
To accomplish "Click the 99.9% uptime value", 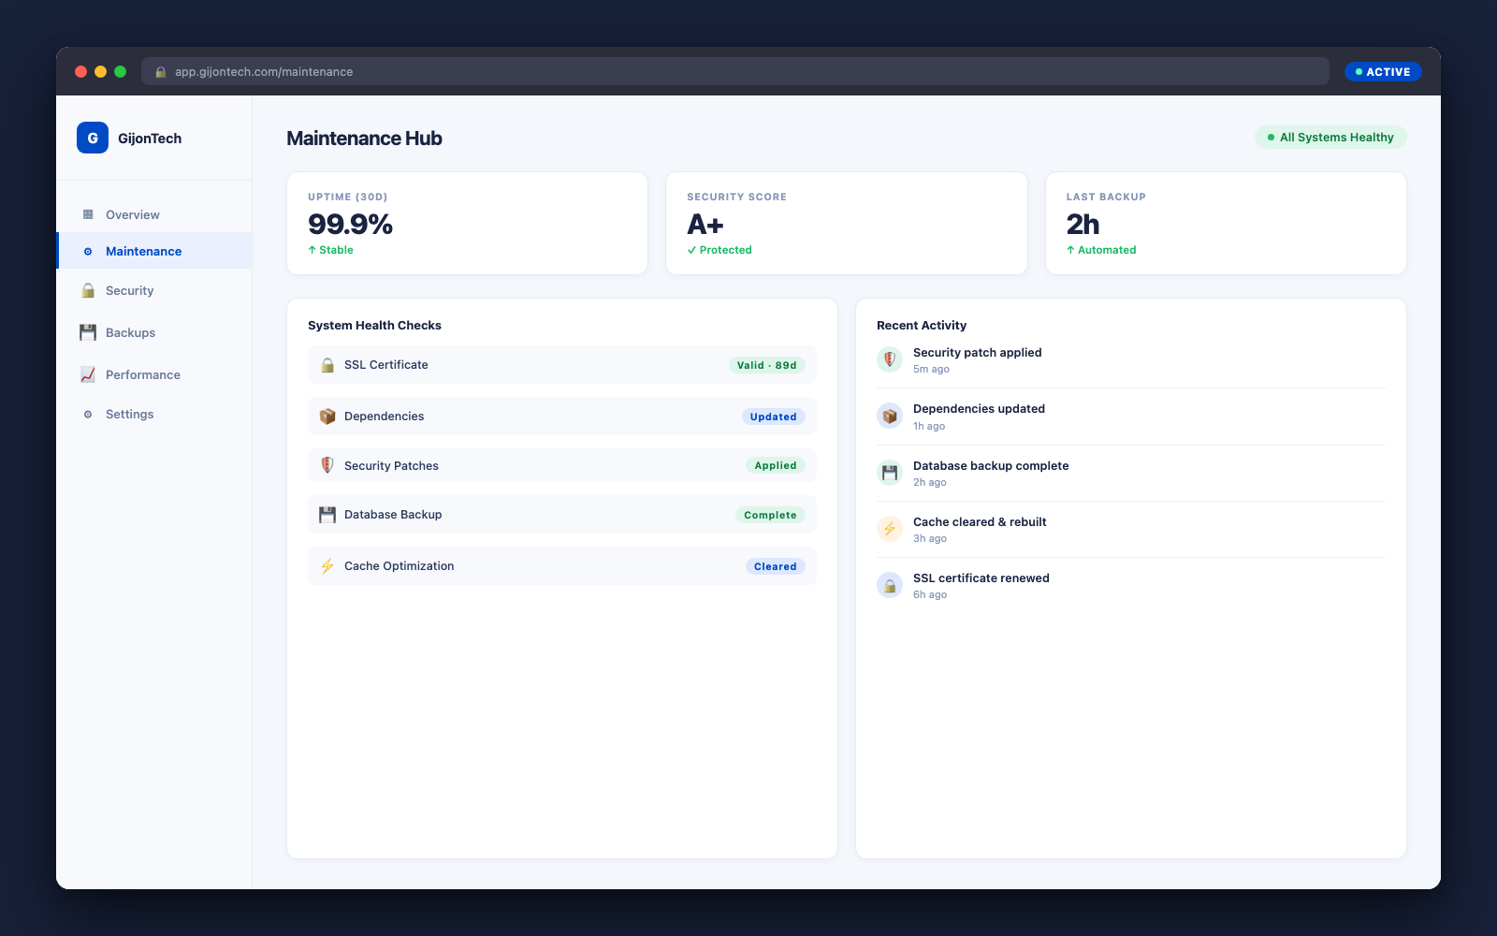I will 350,225.
